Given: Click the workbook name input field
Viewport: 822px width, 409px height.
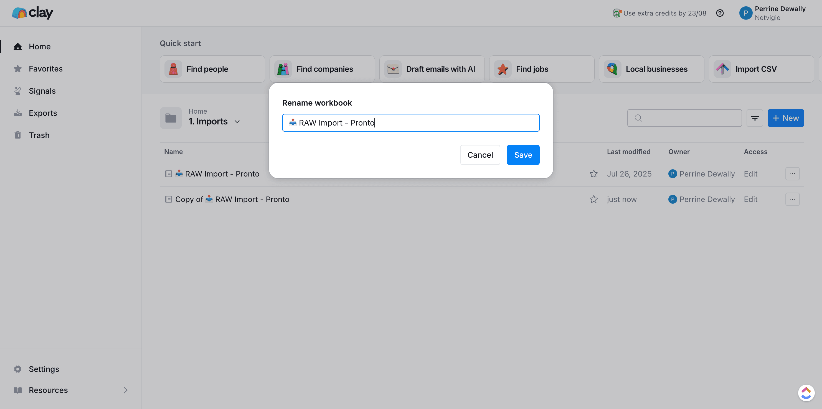Looking at the screenshot, I should 411,123.
